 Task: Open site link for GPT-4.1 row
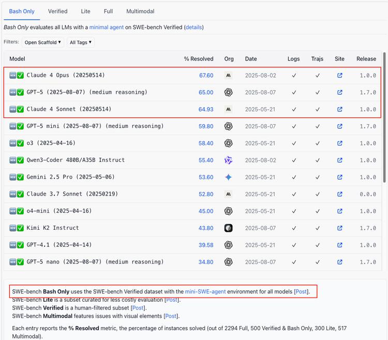click(x=340, y=245)
